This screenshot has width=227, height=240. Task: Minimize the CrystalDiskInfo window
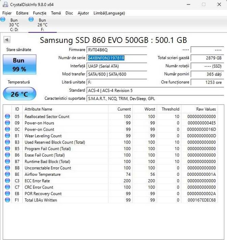189,4
